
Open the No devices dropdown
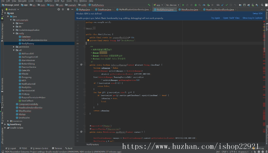[172, 5]
